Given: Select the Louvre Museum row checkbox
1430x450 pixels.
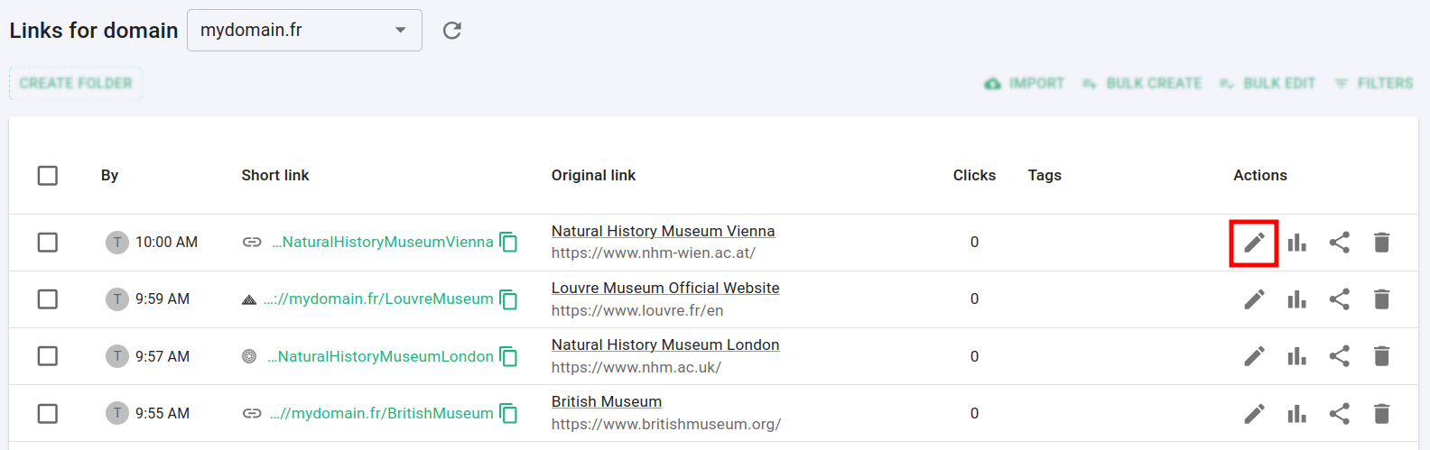Looking at the screenshot, I should 48,299.
